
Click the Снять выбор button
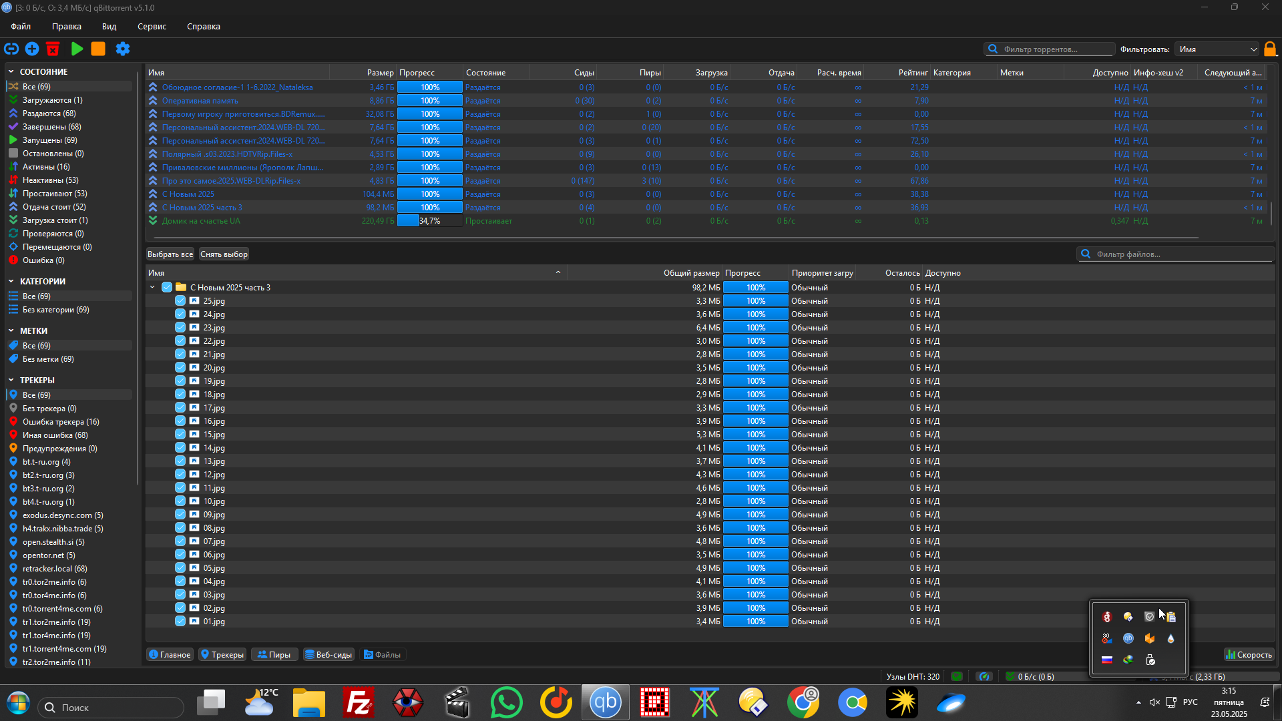tap(224, 254)
